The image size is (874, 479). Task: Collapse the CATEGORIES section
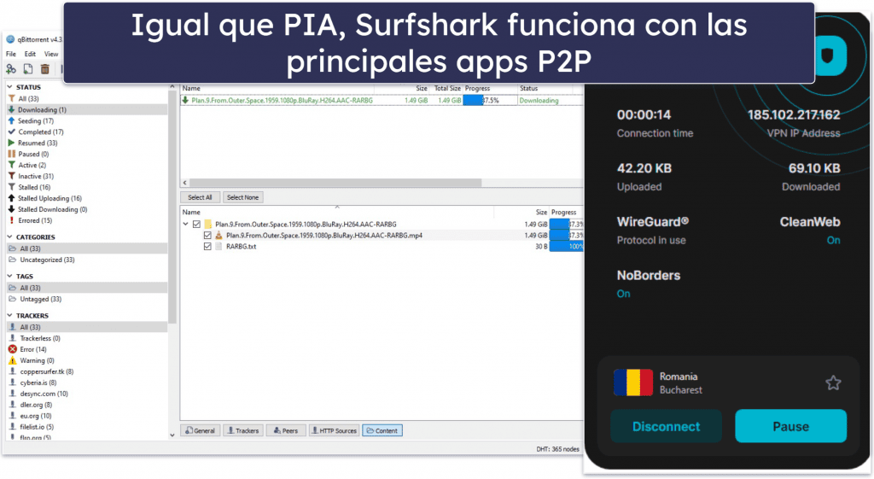tap(9, 237)
